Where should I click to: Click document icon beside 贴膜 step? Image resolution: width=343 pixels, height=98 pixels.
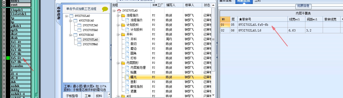pos(127,72)
